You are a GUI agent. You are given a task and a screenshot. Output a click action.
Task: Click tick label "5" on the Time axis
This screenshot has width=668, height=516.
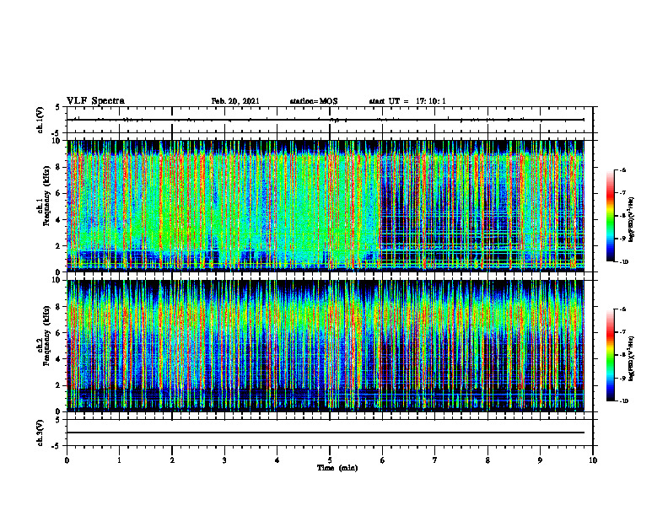(x=330, y=460)
